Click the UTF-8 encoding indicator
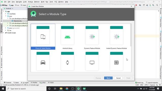162x91 pixels. click(x=146, y=85)
